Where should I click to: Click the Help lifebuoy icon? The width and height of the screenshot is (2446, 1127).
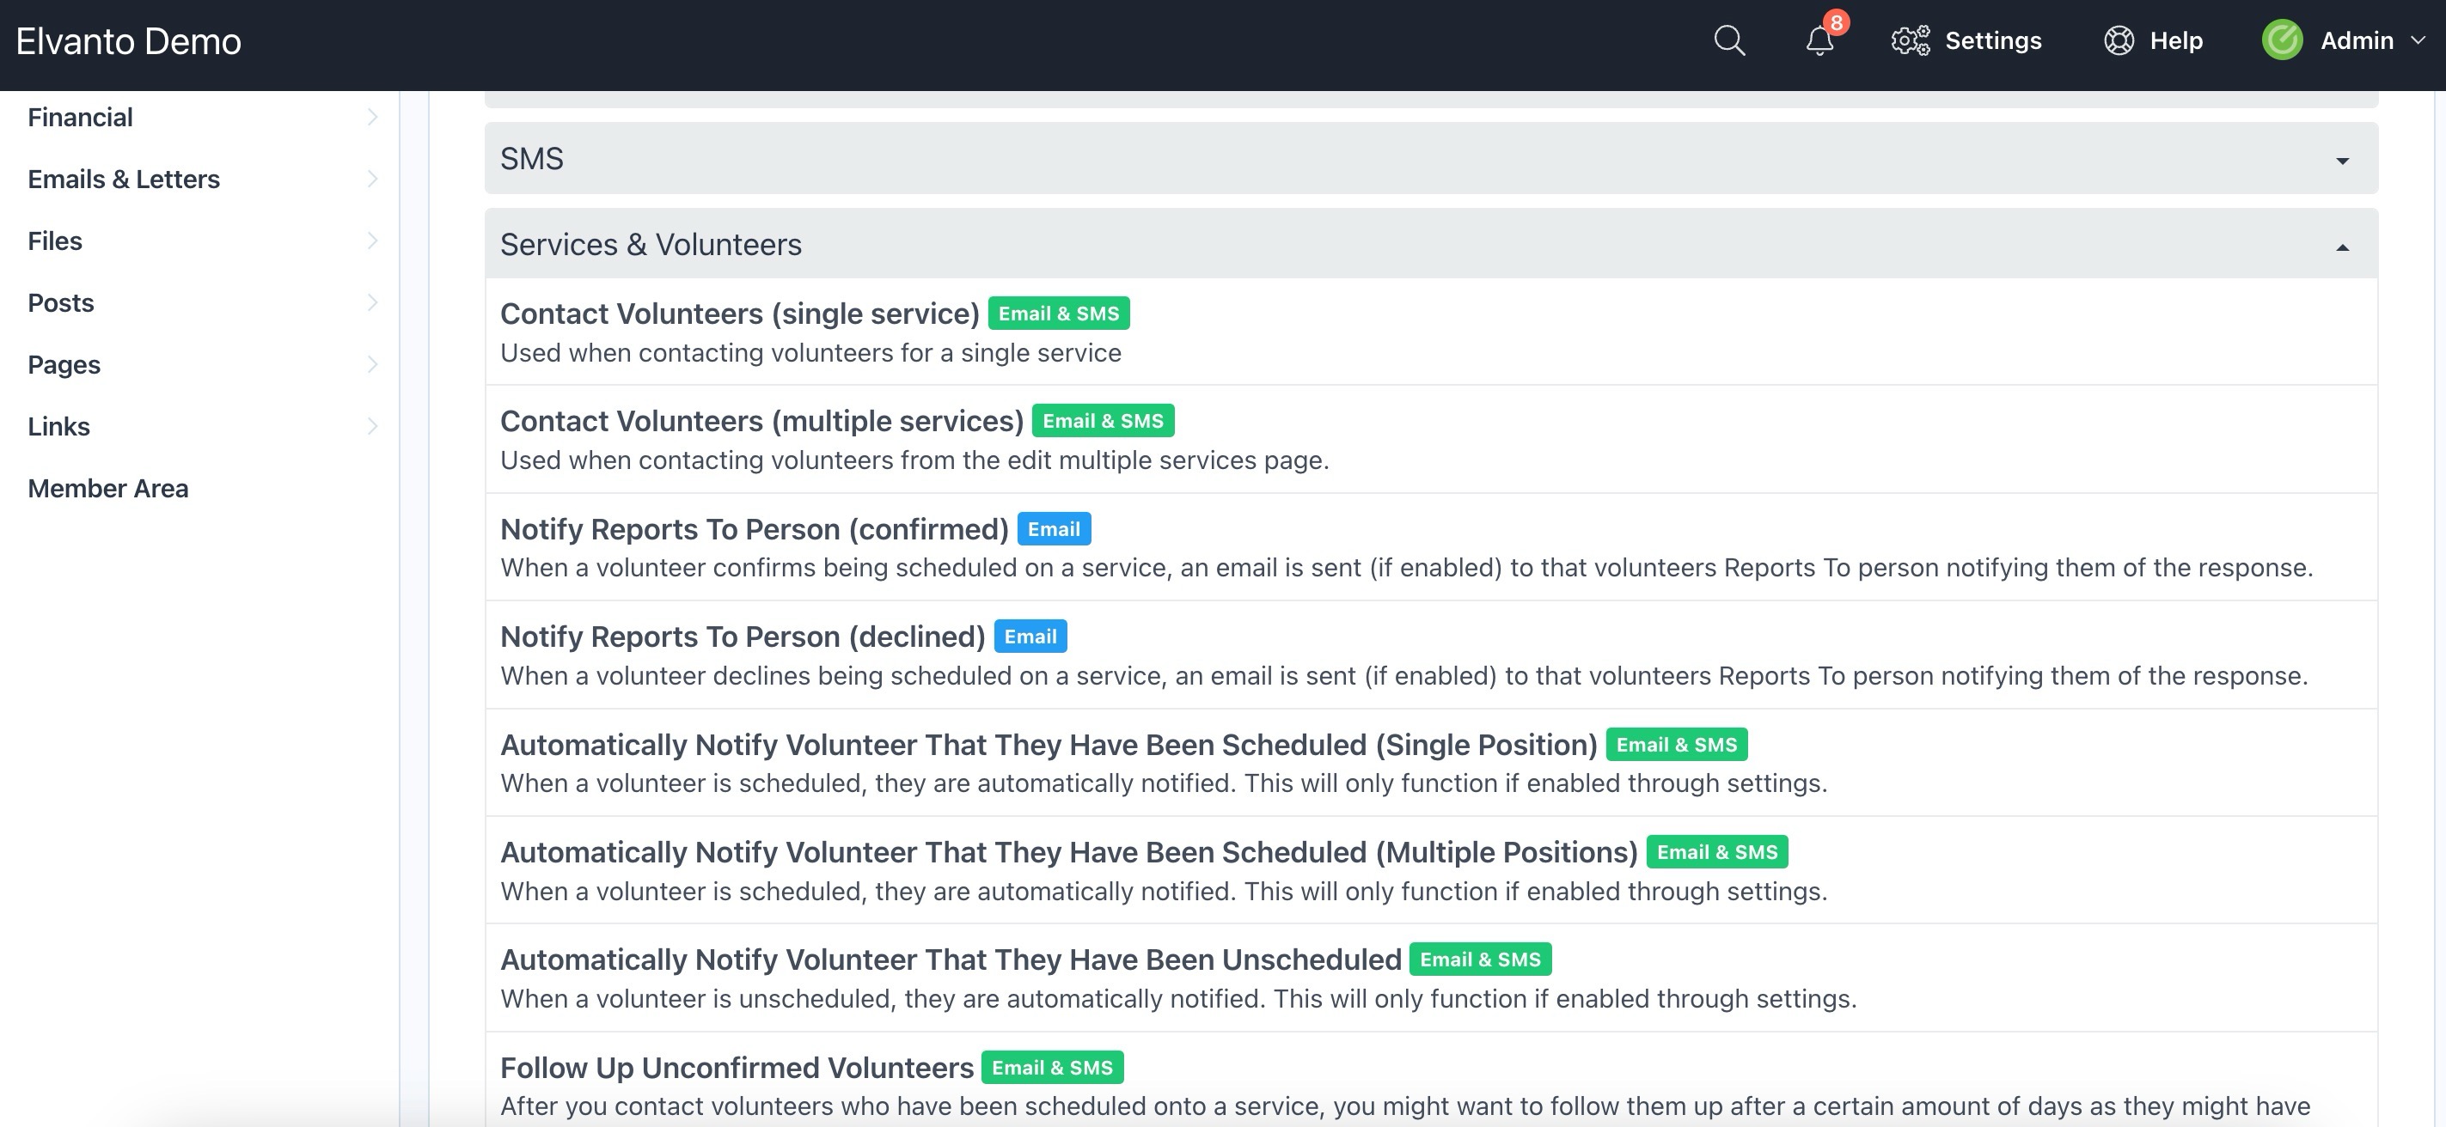[2119, 40]
